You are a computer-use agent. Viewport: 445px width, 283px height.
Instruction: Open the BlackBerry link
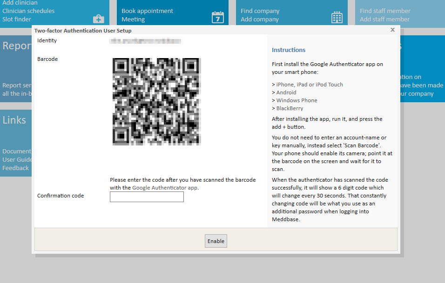pos(290,108)
